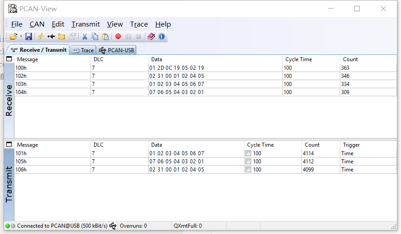
Task: Open the File menu
Action: pyautogui.click(x=17, y=24)
